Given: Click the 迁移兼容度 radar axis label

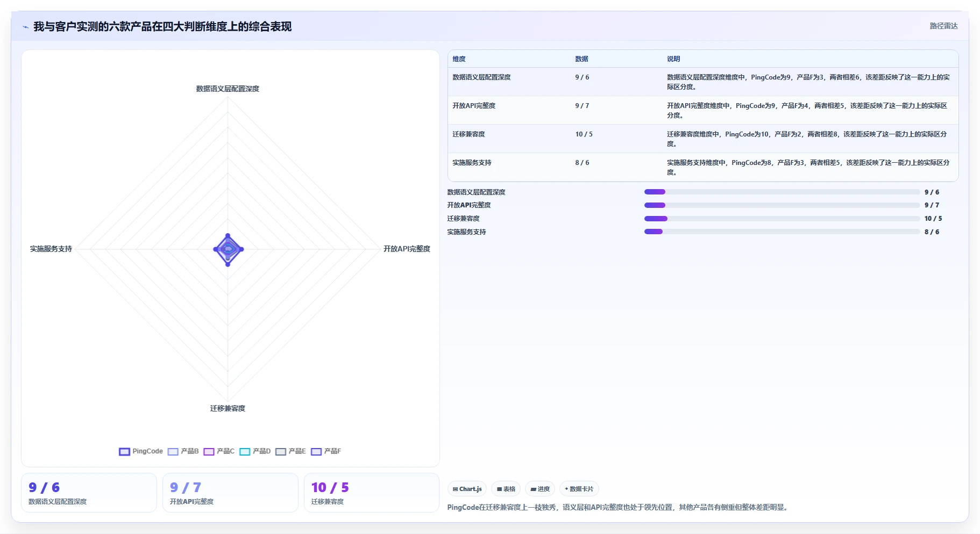Looking at the screenshot, I should pos(228,408).
